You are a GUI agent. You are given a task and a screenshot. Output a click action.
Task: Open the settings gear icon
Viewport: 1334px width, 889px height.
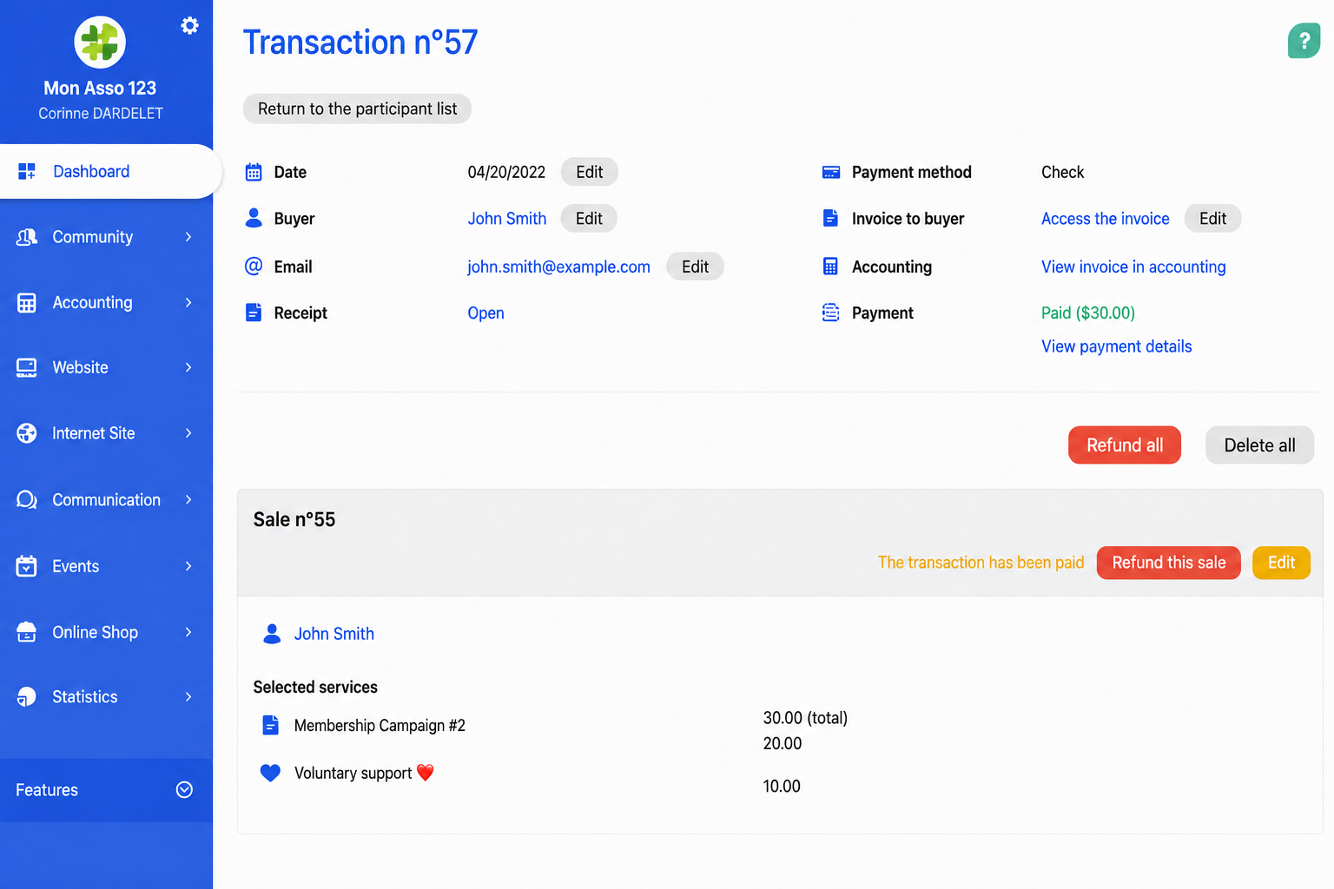[189, 26]
